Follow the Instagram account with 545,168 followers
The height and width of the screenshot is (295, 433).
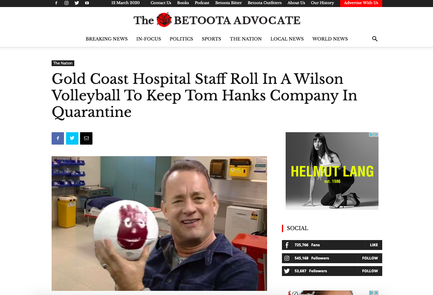(370, 258)
